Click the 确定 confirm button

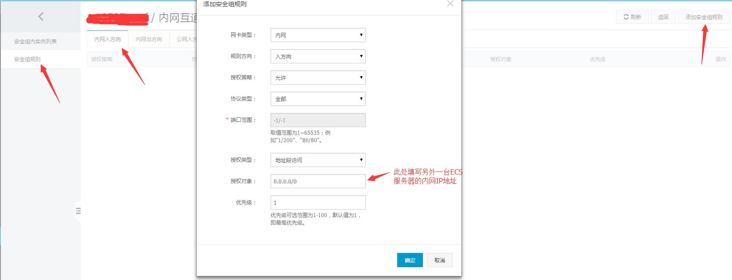(410, 260)
